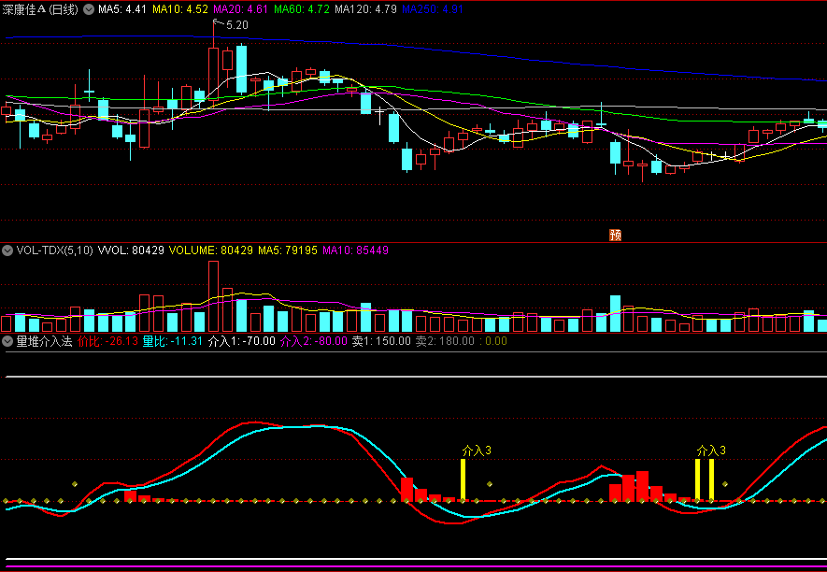Screen dimensions: 827x572
Task: Click the volume MA10: 85449 label
Action: click(355, 250)
